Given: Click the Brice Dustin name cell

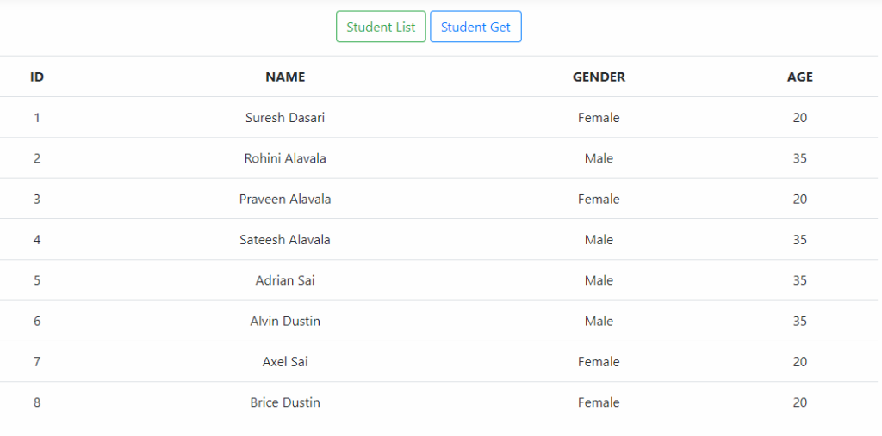Looking at the screenshot, I should 285,402.
